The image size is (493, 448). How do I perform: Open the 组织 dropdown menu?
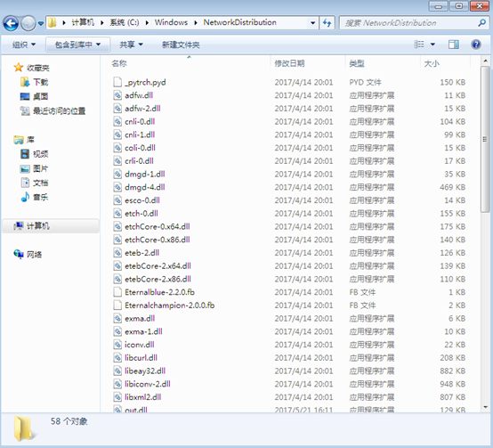[24, 45]
